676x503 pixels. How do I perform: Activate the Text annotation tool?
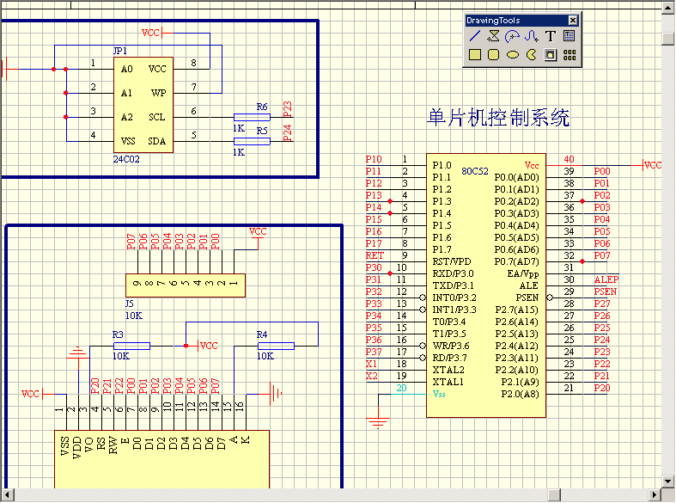[x=551, y=36]
